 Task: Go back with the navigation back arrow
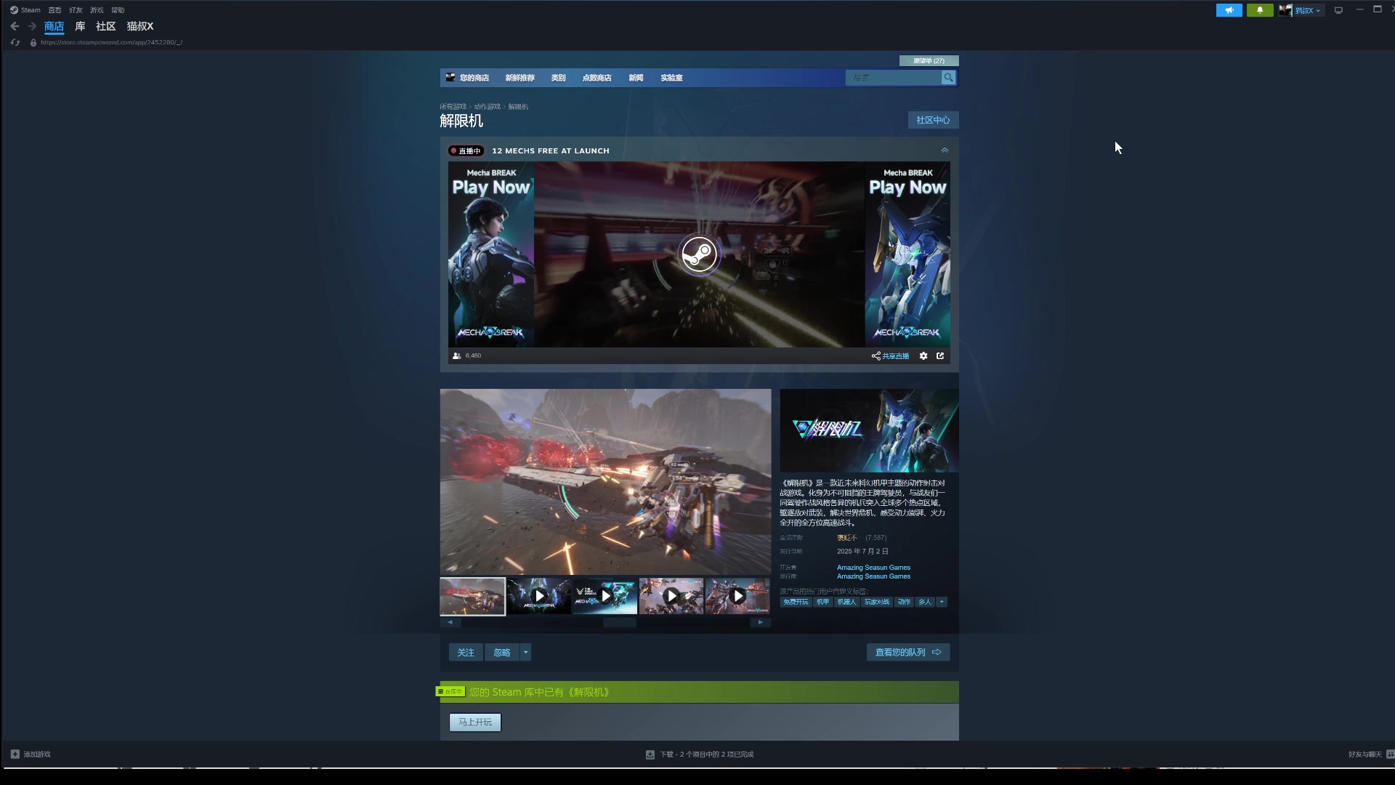click(x=15, y=26)
